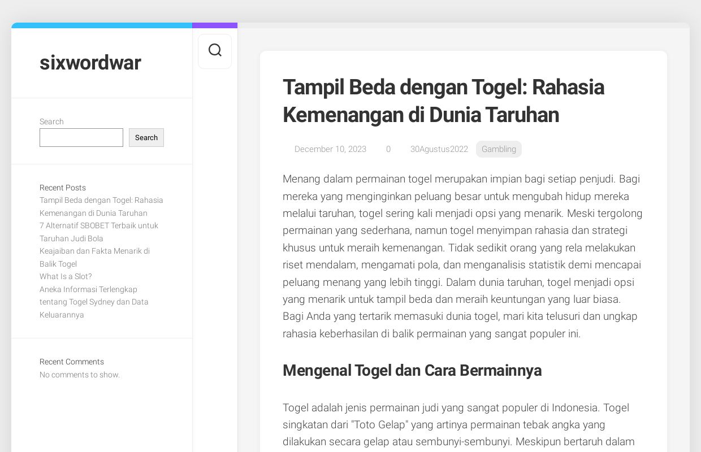701x452 pixels.
Task: Open '7 Alternatif SBOBET Terbaik' recent post
Action: (99, 232)
